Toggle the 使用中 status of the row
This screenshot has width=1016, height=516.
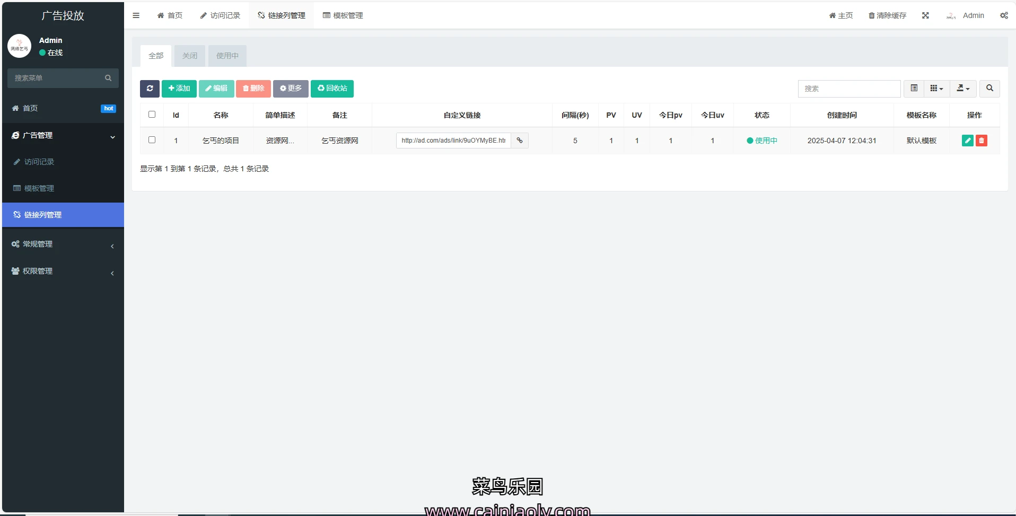(x=762, y=141)
